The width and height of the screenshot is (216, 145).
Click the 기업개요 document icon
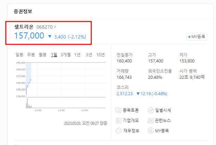coord(119,120)
